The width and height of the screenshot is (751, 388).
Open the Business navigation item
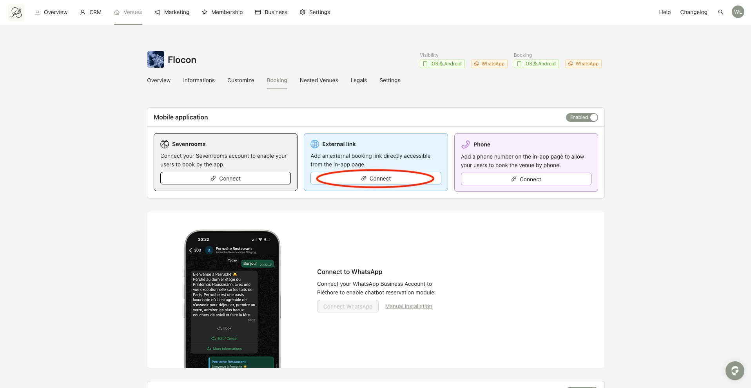tap(271, 12)
